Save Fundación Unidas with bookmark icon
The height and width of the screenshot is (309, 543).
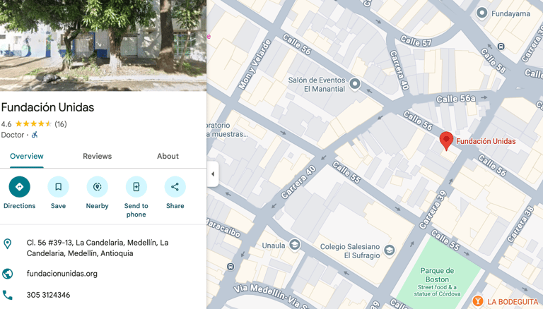pos(58,187)
